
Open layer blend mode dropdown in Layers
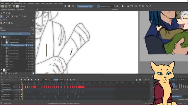pos(15,31)
